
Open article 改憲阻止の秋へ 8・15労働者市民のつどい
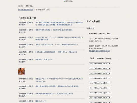coord(59,80)
